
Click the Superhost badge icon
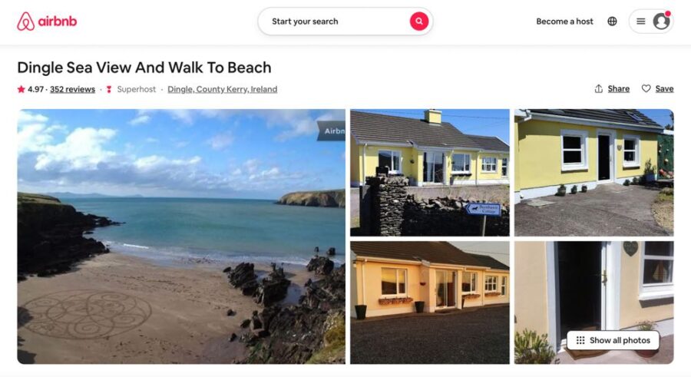click(x=109, y=89)
